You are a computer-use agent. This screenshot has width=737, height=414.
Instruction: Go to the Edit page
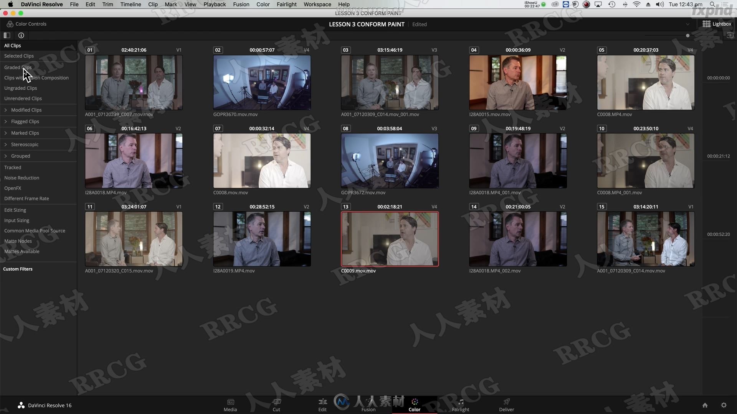[322, 405]
